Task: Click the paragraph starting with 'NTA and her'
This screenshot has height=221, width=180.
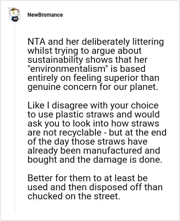Action: (95, 64)
